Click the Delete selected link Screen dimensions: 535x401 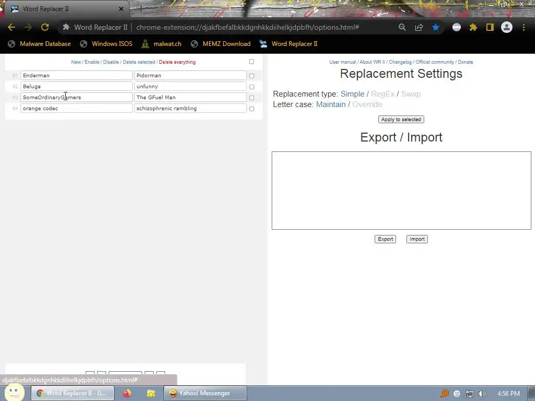coord(139,62)
